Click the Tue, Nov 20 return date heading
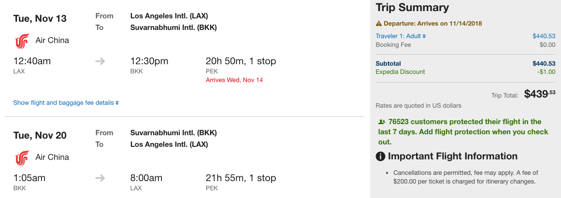Viewport: 561px width, 198px height. point(40,135)
